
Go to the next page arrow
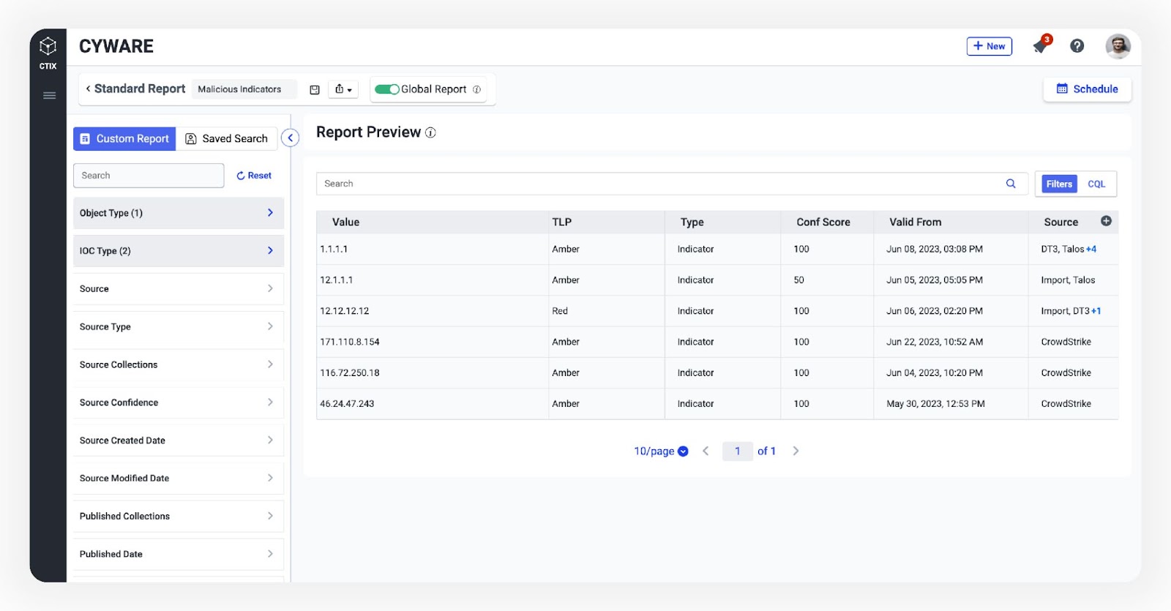pos(796,451)
